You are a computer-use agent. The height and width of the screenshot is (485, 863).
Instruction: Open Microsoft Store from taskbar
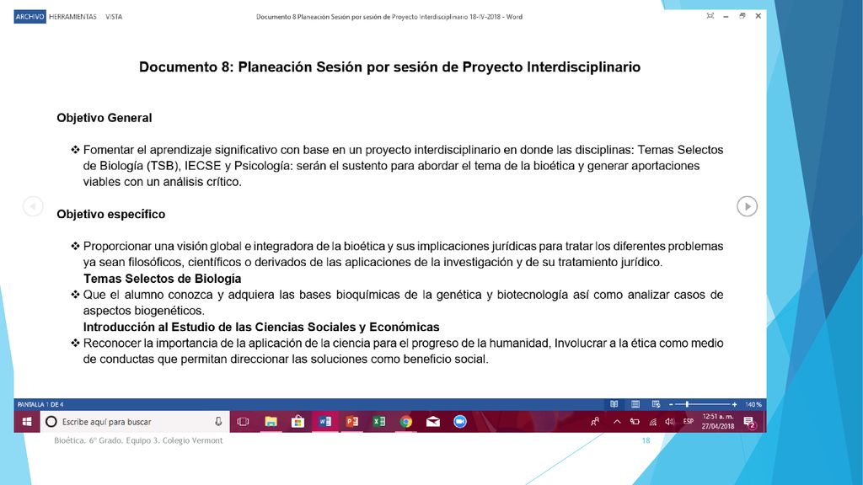point(297,422)
